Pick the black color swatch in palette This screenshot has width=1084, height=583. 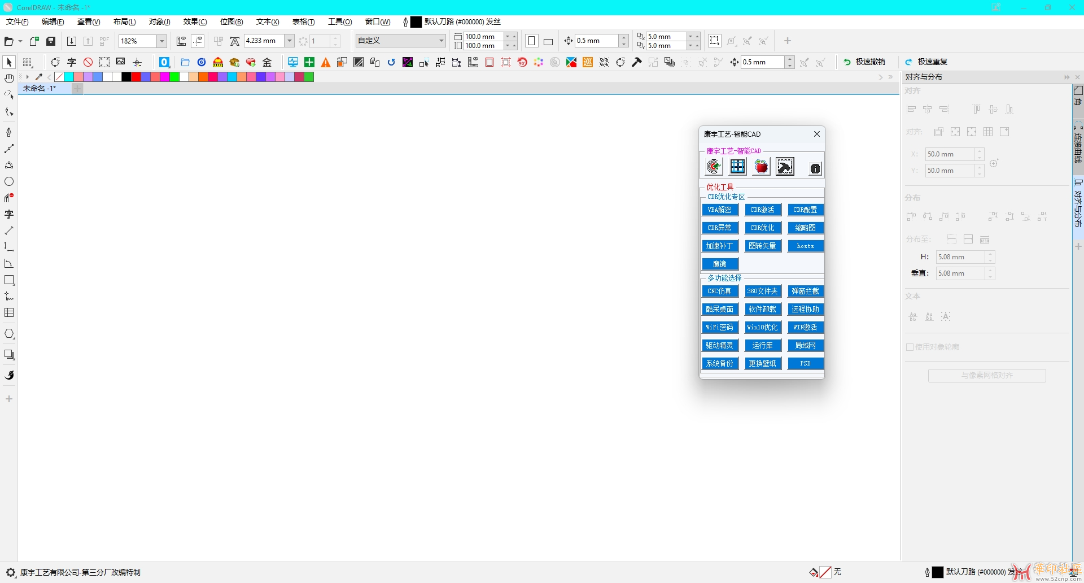pyautogui.click(x=126, y=77)
